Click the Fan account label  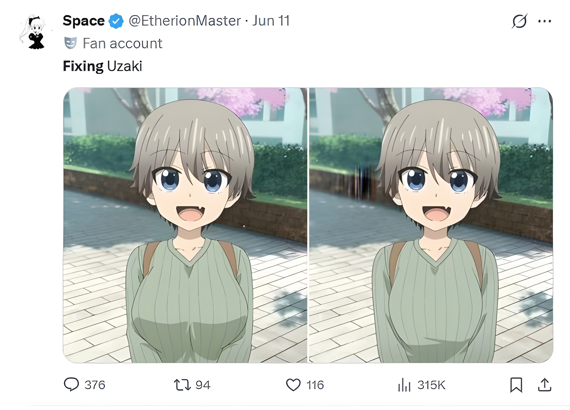123,44
